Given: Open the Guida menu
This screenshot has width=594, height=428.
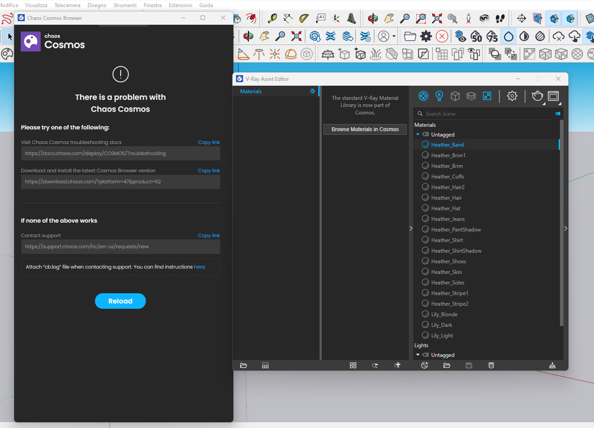Looking at the screenshot, I should 206,5.
